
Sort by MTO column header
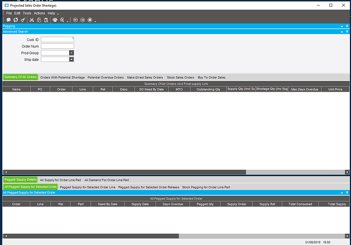pyautogui.click(x=179, y=89)
